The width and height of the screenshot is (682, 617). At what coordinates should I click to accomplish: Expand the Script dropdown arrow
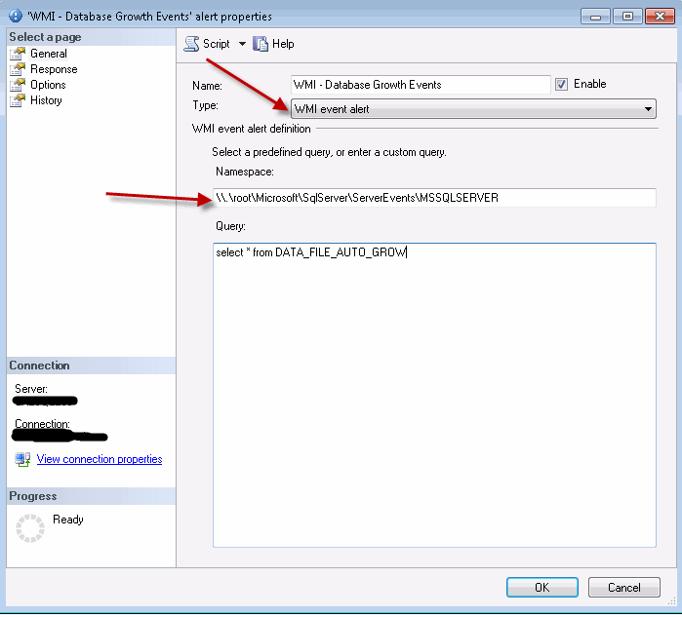[242, 44]
